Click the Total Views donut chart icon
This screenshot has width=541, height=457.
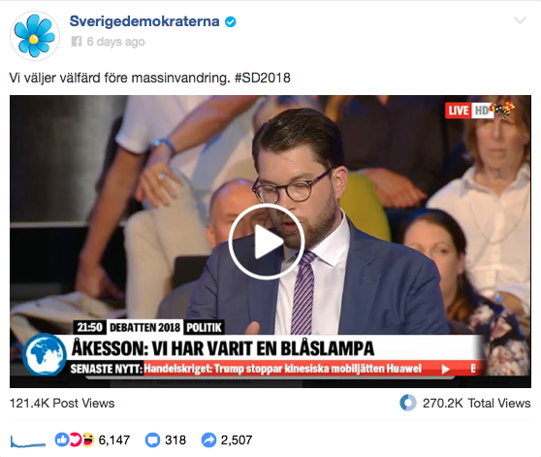(408, 403)
